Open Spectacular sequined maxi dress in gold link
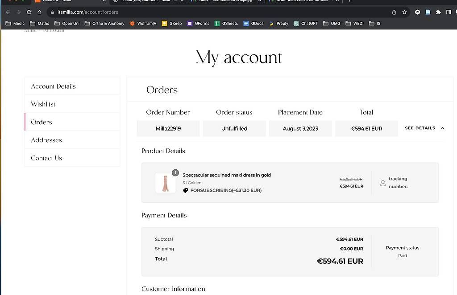Viewport: 457px width, 295px height. [x=227, y=175]
